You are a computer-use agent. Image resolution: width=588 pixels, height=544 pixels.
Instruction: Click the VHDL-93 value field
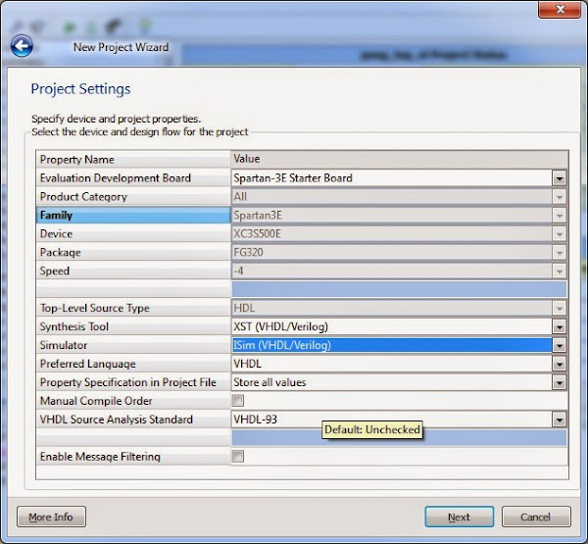tap(391, 420)
